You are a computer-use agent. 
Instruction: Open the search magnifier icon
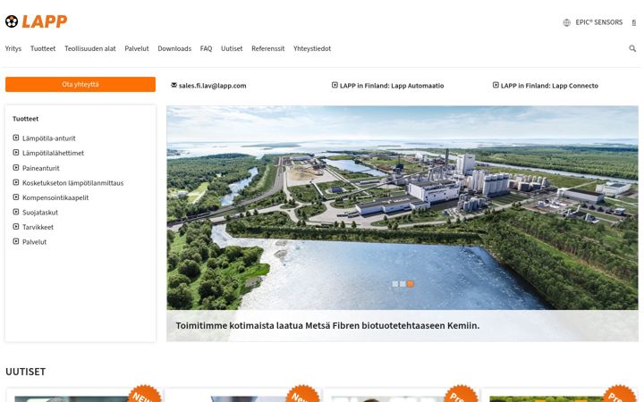(632, 48)
